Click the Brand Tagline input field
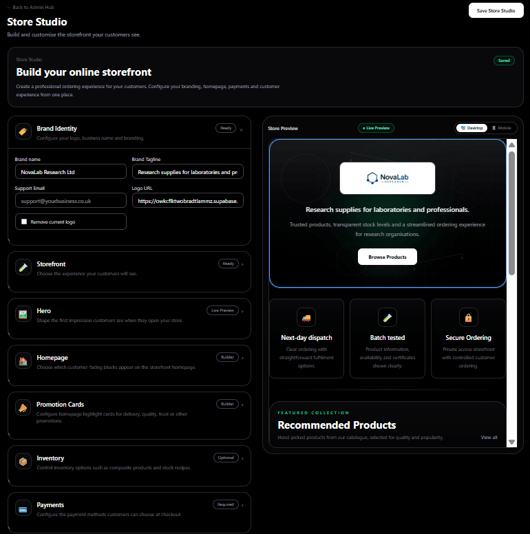 click(x=188, y=171)
